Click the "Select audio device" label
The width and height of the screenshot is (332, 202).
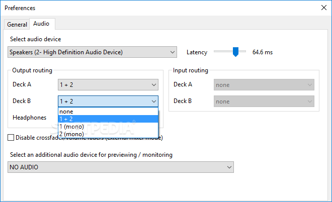35,39
